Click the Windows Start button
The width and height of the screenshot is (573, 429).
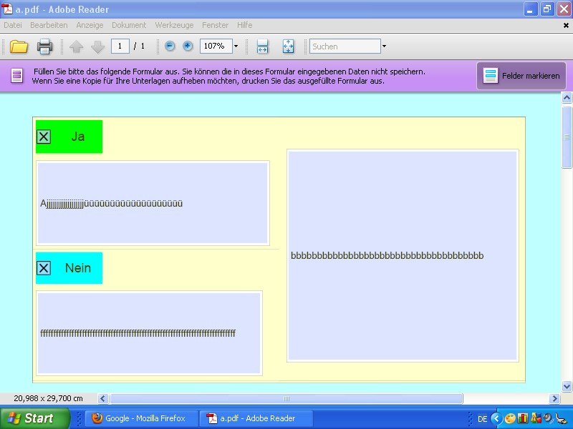(34, 418)
